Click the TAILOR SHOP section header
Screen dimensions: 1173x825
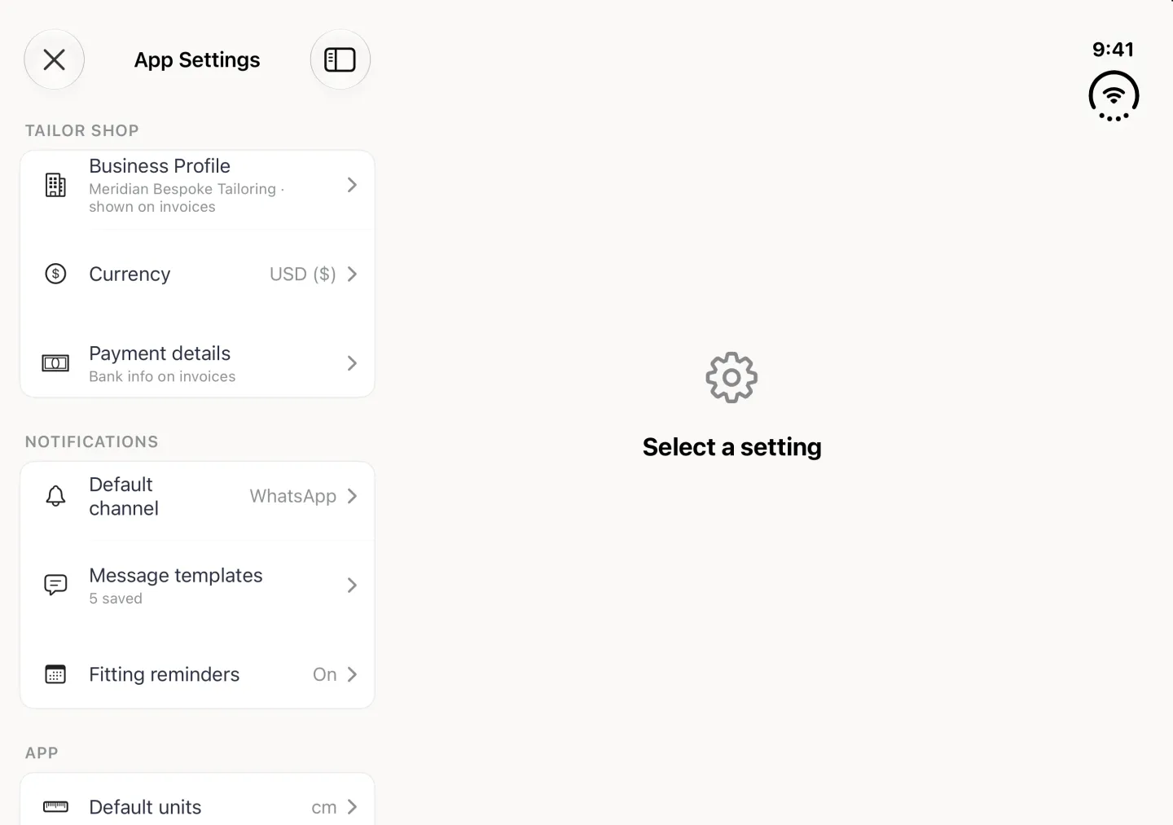(82, 130)
